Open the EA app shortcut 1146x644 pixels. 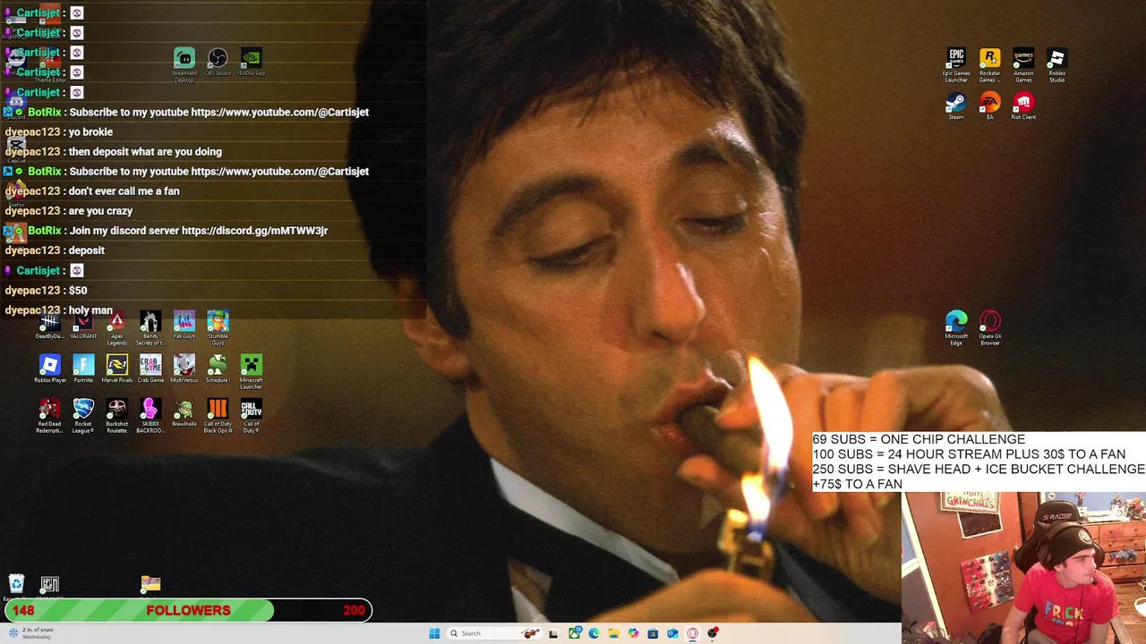[x=989, y=106]
